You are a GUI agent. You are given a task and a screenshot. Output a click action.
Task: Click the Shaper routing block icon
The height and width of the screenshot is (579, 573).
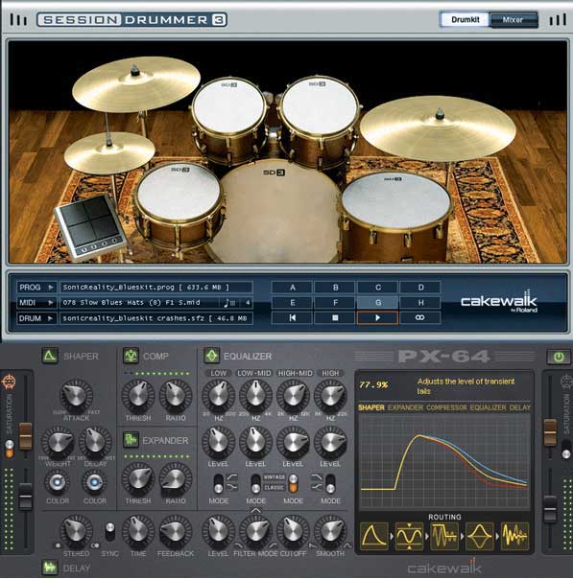373,536
